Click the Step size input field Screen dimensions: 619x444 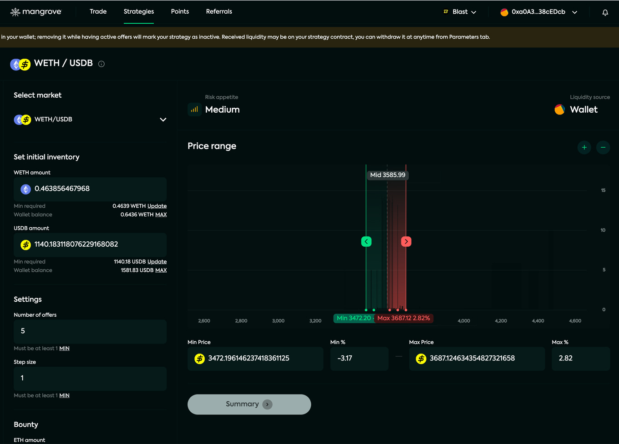click(90, 379)
